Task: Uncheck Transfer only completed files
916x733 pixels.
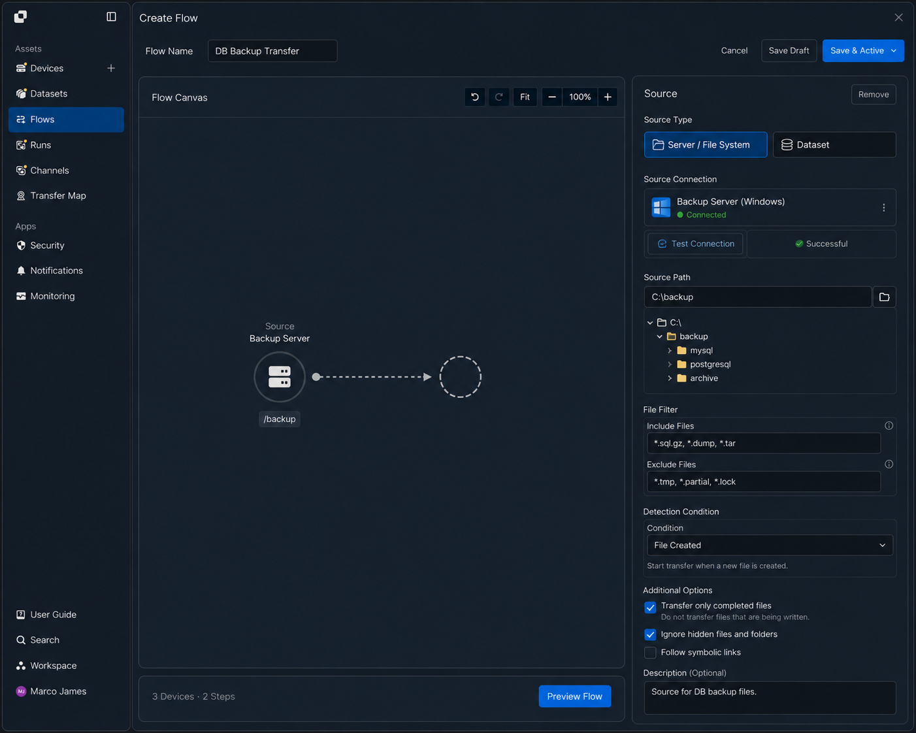Action: tap(650, 608)
